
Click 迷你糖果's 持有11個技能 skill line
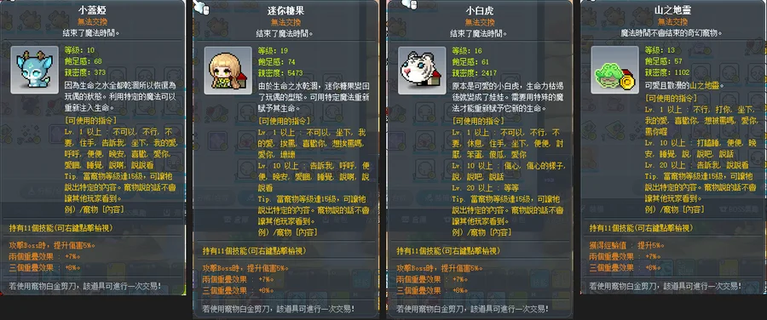[254, 250]
